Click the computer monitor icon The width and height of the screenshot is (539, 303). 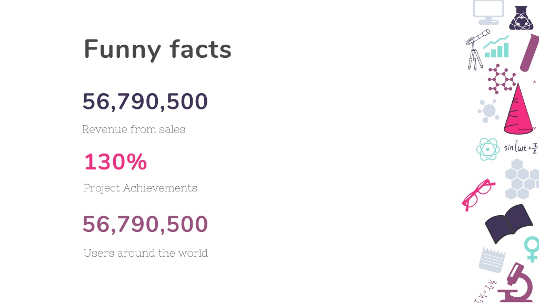(488, 13)
